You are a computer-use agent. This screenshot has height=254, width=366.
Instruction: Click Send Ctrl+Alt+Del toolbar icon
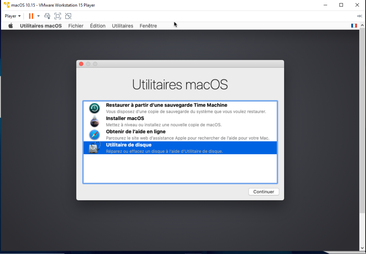point(47,16)
